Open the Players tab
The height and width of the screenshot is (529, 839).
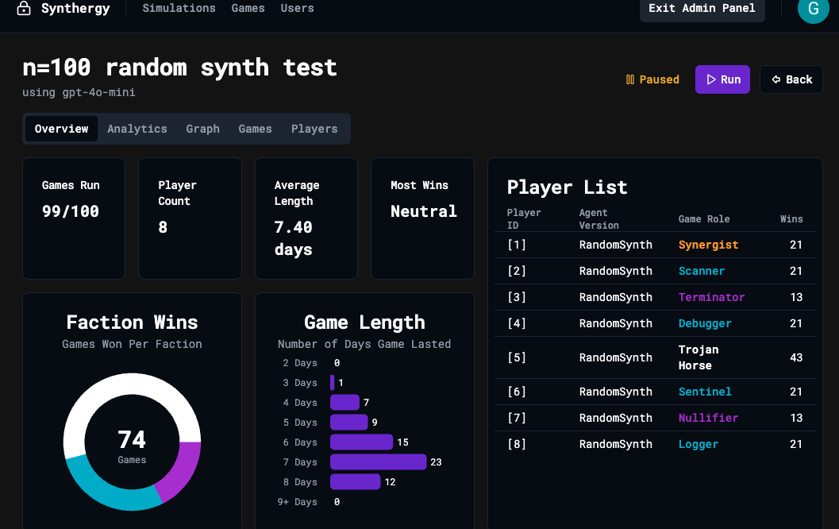point(314,129)
